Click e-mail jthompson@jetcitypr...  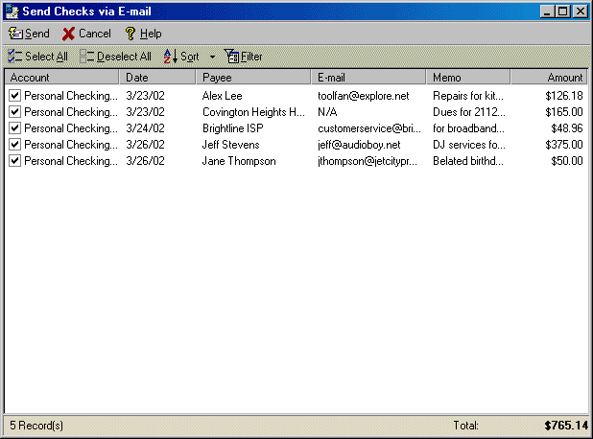pyautogui.click(x=368, y=161)
